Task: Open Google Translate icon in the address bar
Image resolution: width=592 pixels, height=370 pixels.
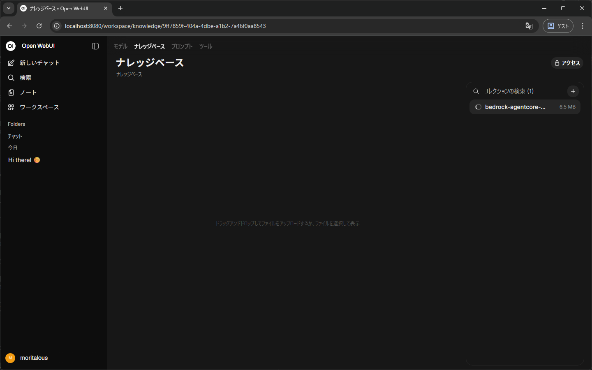Action: pyautogui.click(x=529, y=25)
